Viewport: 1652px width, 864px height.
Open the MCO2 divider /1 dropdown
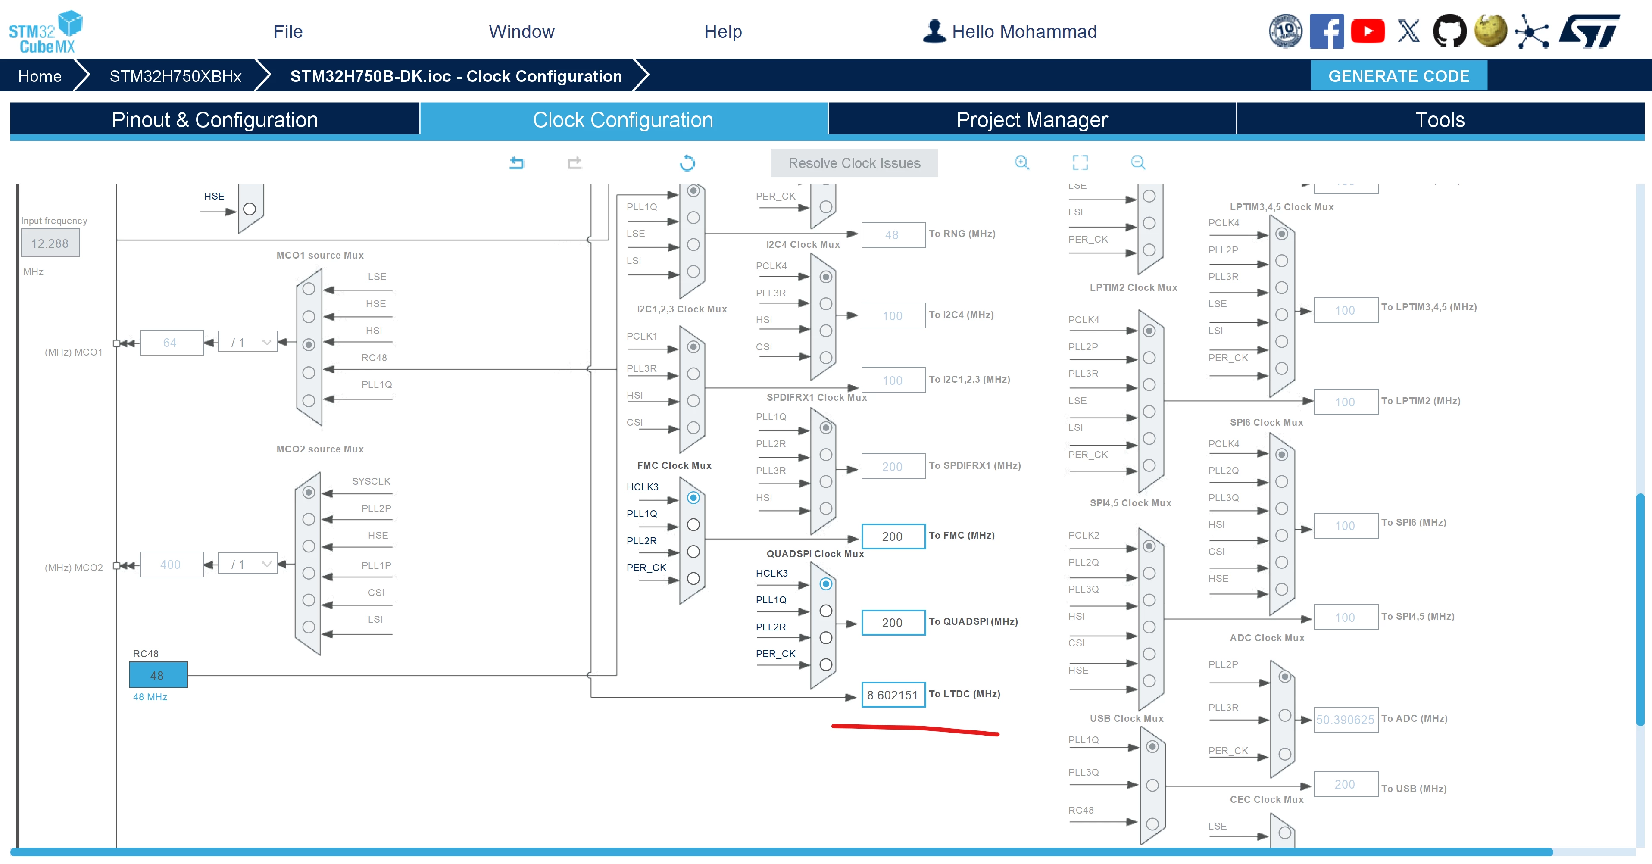(x=247, y=565)
